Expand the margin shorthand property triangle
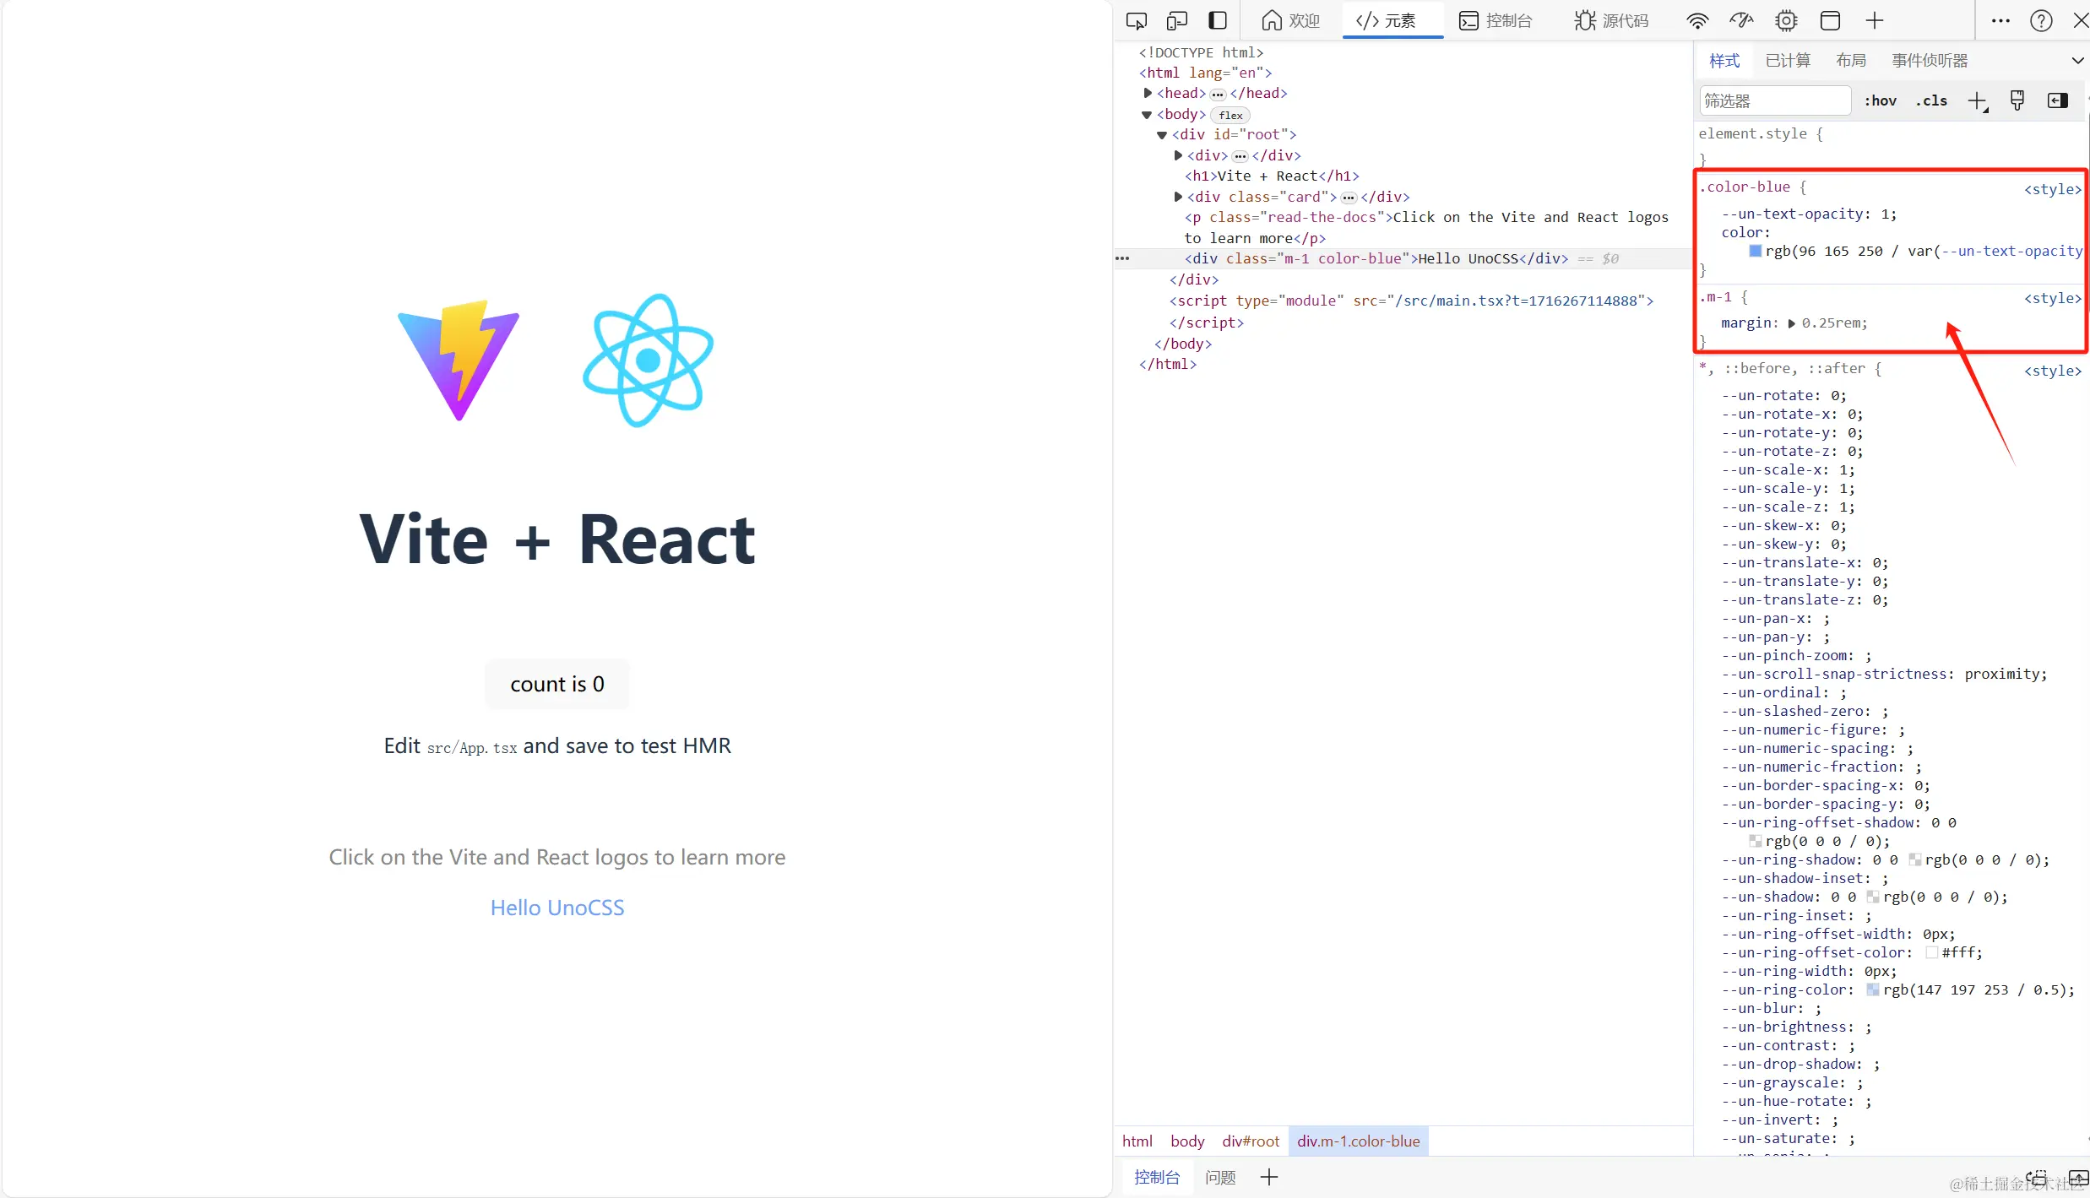This screenshot has height=1198, width=2090. click(1791, 323)
